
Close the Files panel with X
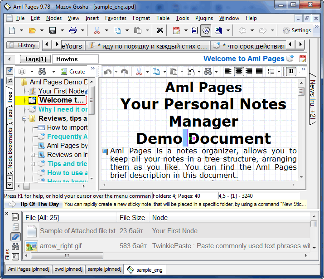click(x=7, y=213)
